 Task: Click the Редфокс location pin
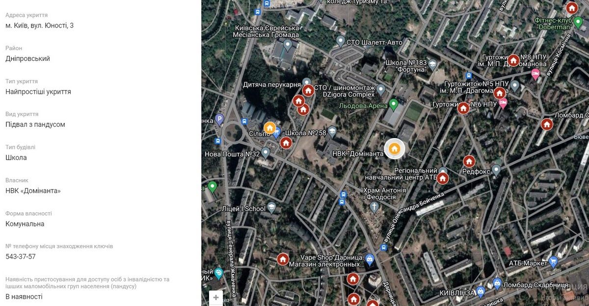(x=496, y=170)
